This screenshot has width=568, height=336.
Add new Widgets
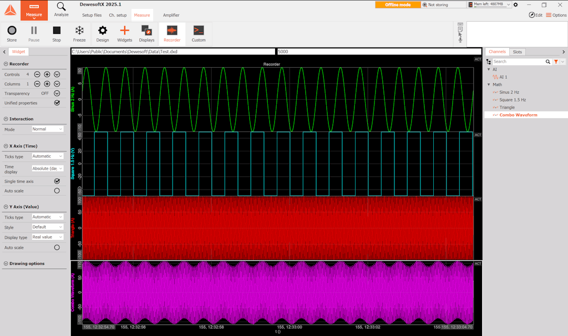click(x=125, y=34)
